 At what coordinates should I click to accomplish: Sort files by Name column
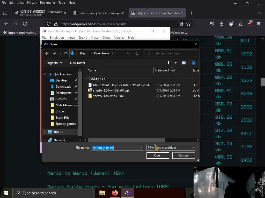(92, 70)
